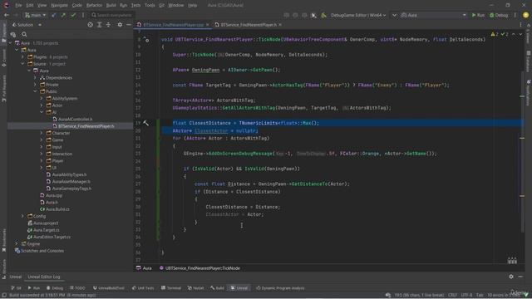Viewport: 532px width, 299px height.
Task: Expand the AbilitySystem folder
Action: click(42, 98)
